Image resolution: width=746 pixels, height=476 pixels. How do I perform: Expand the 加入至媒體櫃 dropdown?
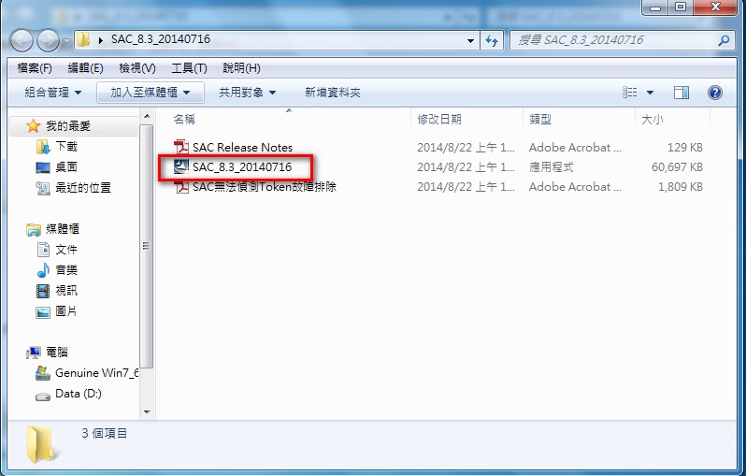tap(150, 93)
